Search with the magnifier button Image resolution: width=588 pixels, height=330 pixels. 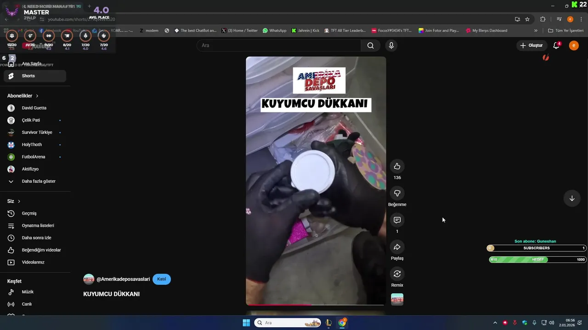370,45
